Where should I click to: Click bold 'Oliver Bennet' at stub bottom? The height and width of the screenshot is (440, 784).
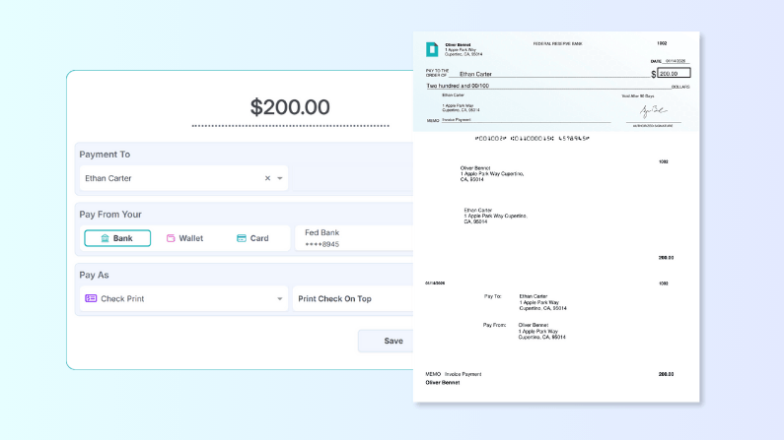(x=443, y=383)
